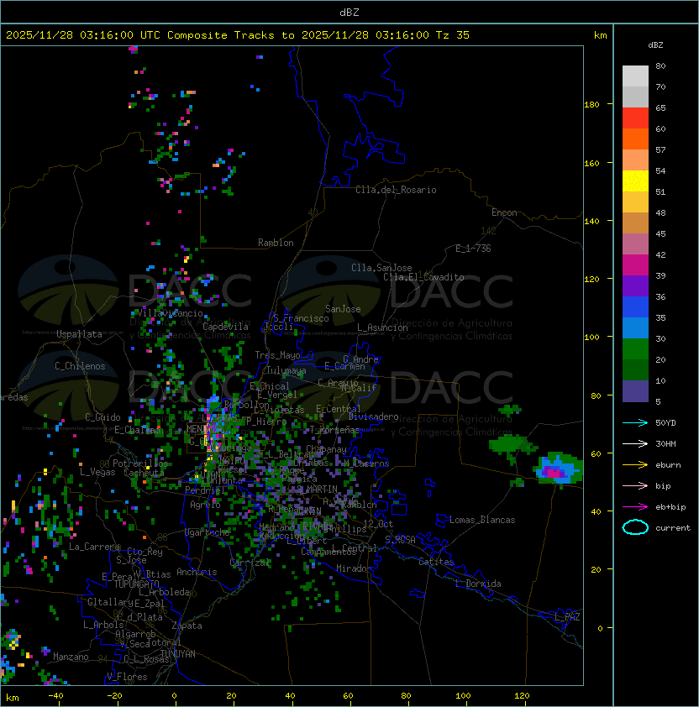The height and width of the screenshot is (707, 699).
Task: Click the 'Divisadero' map label
Action: point(374,416)
